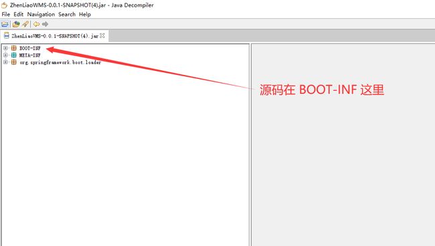
Task: Expand the META-INF tree node
Action: [5, 55]
